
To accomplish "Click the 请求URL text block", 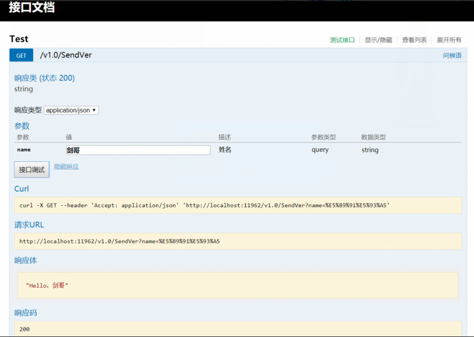I will point(238,241).
